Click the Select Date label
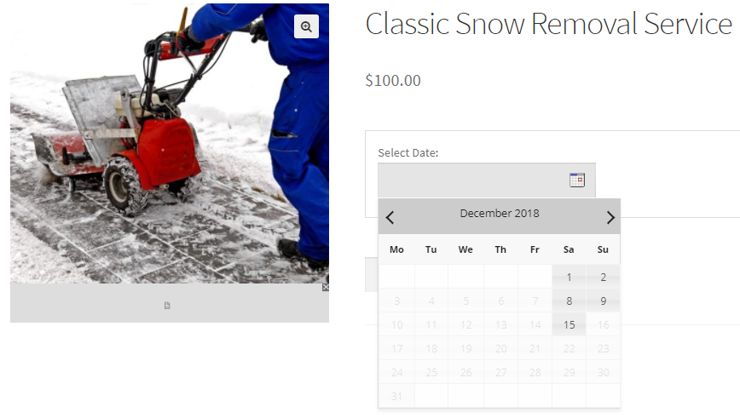The width and height of the screenshot is (740, 418). click(408, 153)
